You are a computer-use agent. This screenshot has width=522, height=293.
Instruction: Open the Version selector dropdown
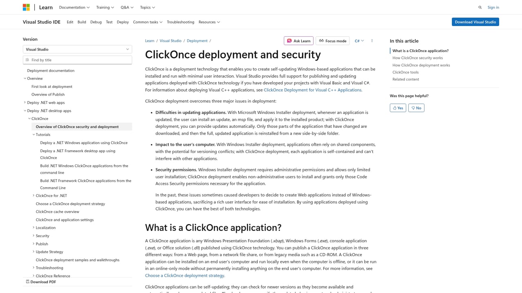77,49
